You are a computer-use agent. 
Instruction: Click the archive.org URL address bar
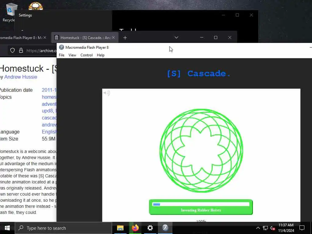click(x=41, y=51)
